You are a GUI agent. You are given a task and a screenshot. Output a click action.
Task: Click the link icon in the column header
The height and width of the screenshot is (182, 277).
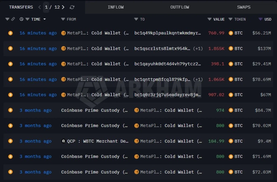13,19
